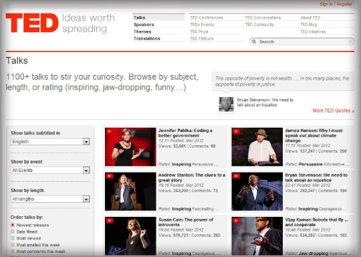Open James Hansen talk thumbnail

click(257, 147)
